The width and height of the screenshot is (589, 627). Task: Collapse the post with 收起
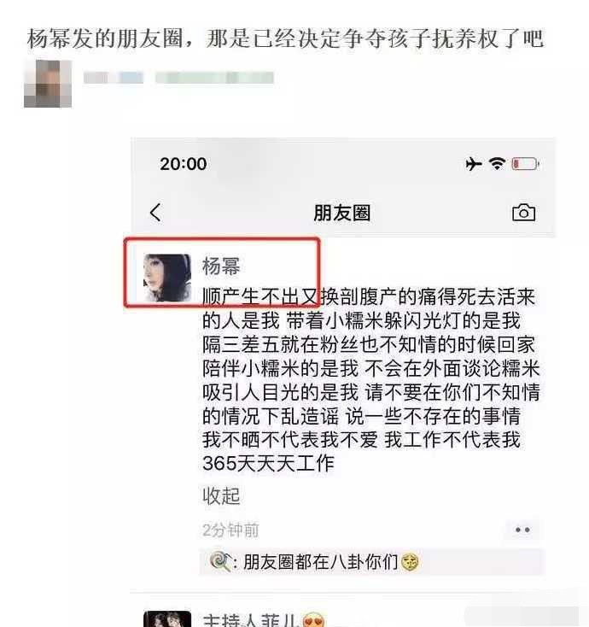(x=221, y=495)
